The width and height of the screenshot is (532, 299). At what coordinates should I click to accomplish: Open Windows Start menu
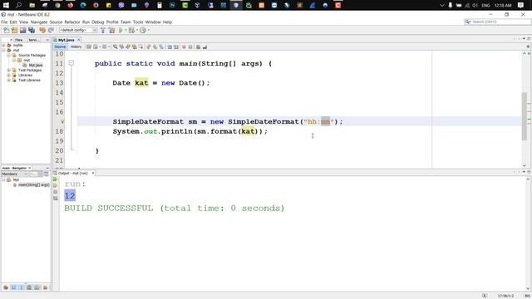click(x=6, y=5)
